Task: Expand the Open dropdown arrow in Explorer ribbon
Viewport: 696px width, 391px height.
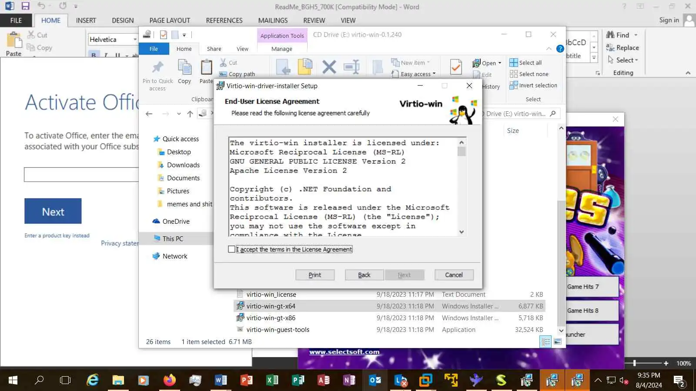Action: point(500,63)
